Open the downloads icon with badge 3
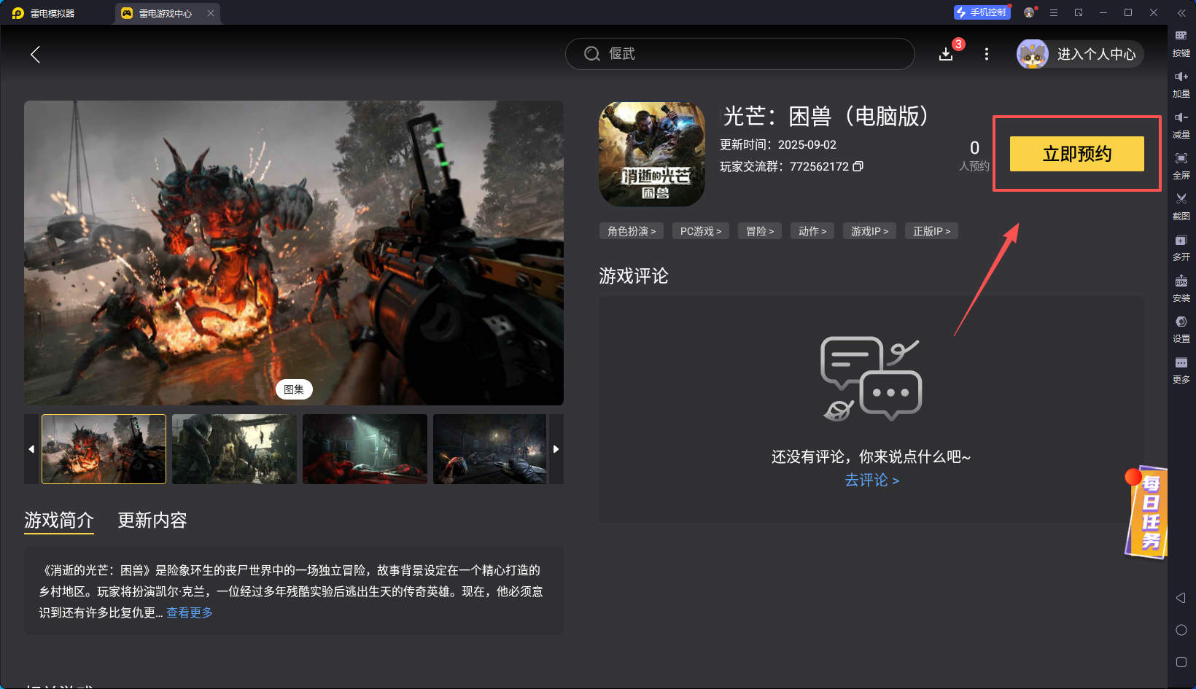The height and width of the screenshot is (689, 1196). [946, 54]
